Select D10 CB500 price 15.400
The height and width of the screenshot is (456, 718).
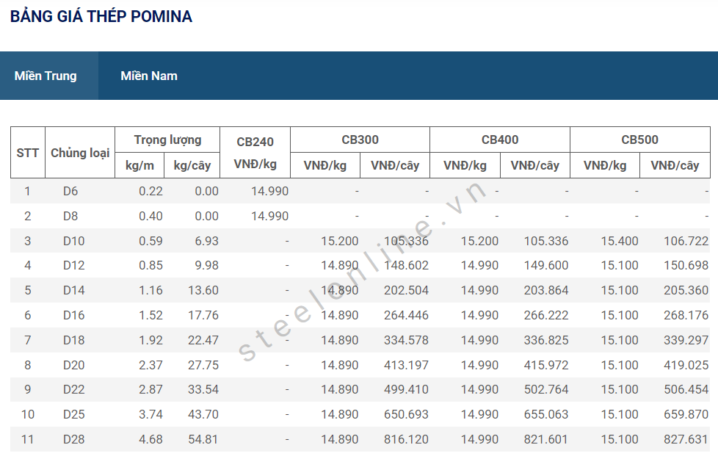coord(619,241)
